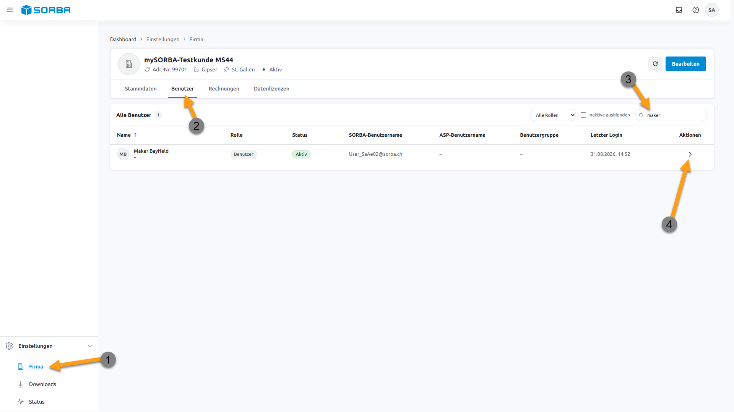Image resolution: width=734 pixels, height=412 pixels.
Task: Click the Name column sort arrow
Action: (135, 135)
